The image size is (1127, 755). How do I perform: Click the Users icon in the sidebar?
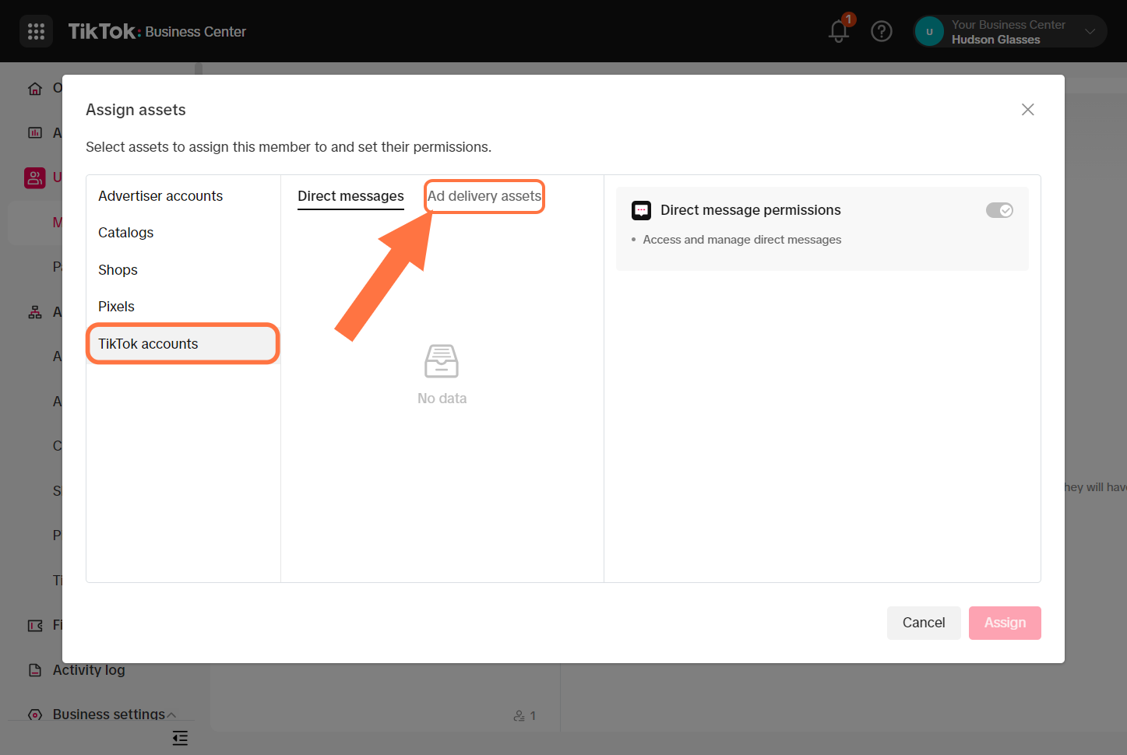point(35,177)
